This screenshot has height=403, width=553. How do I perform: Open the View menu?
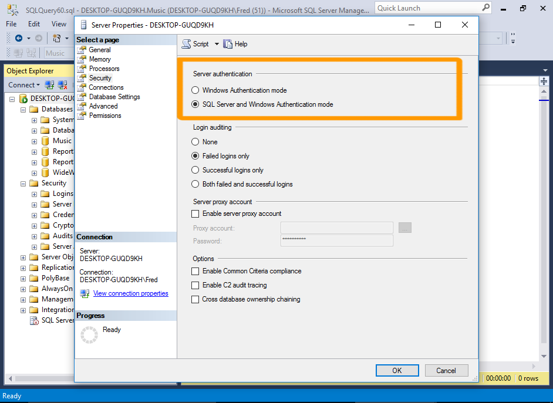(58, 23)
